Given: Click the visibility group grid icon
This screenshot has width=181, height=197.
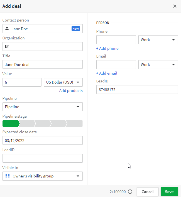Looking at the screenshot, I should (8, 176).
